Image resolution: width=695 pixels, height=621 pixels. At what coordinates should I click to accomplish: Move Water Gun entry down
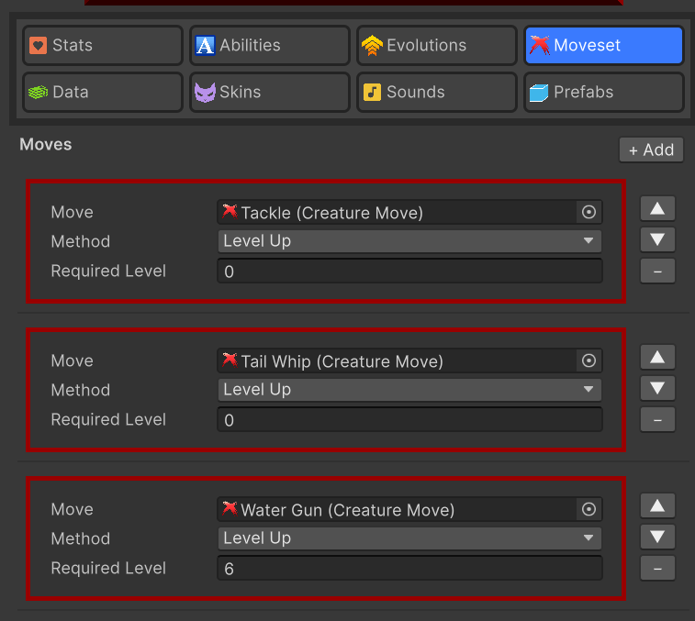(x=656, y=537)
